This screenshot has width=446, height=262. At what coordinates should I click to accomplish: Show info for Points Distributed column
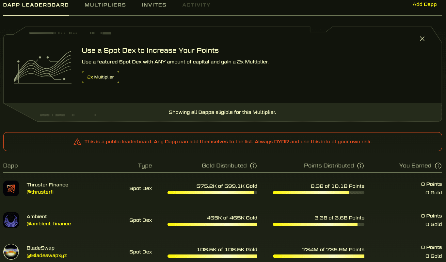(x=360, y=166)
